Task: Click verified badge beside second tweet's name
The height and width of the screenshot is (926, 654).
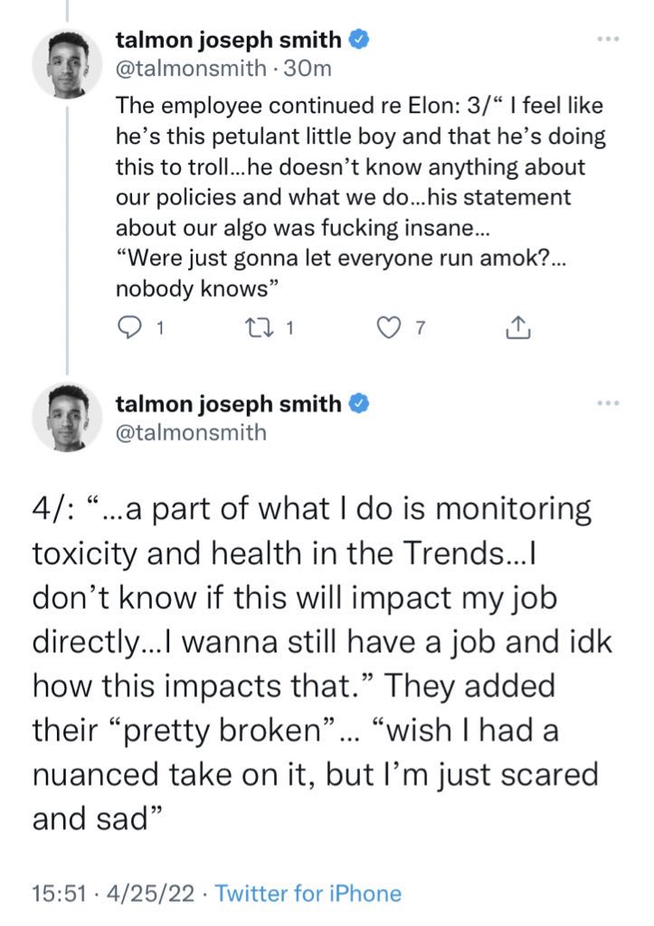Action: 359,404
